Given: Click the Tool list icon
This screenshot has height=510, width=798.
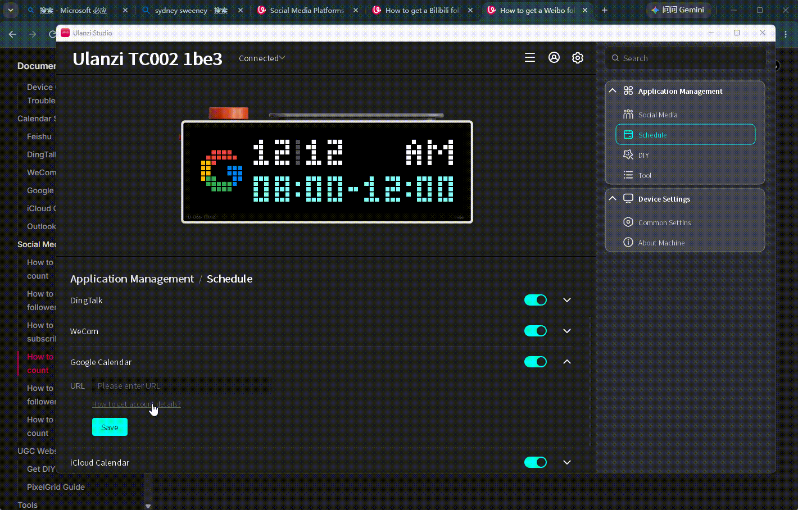Looking at the screenshot, I should 628,175.
